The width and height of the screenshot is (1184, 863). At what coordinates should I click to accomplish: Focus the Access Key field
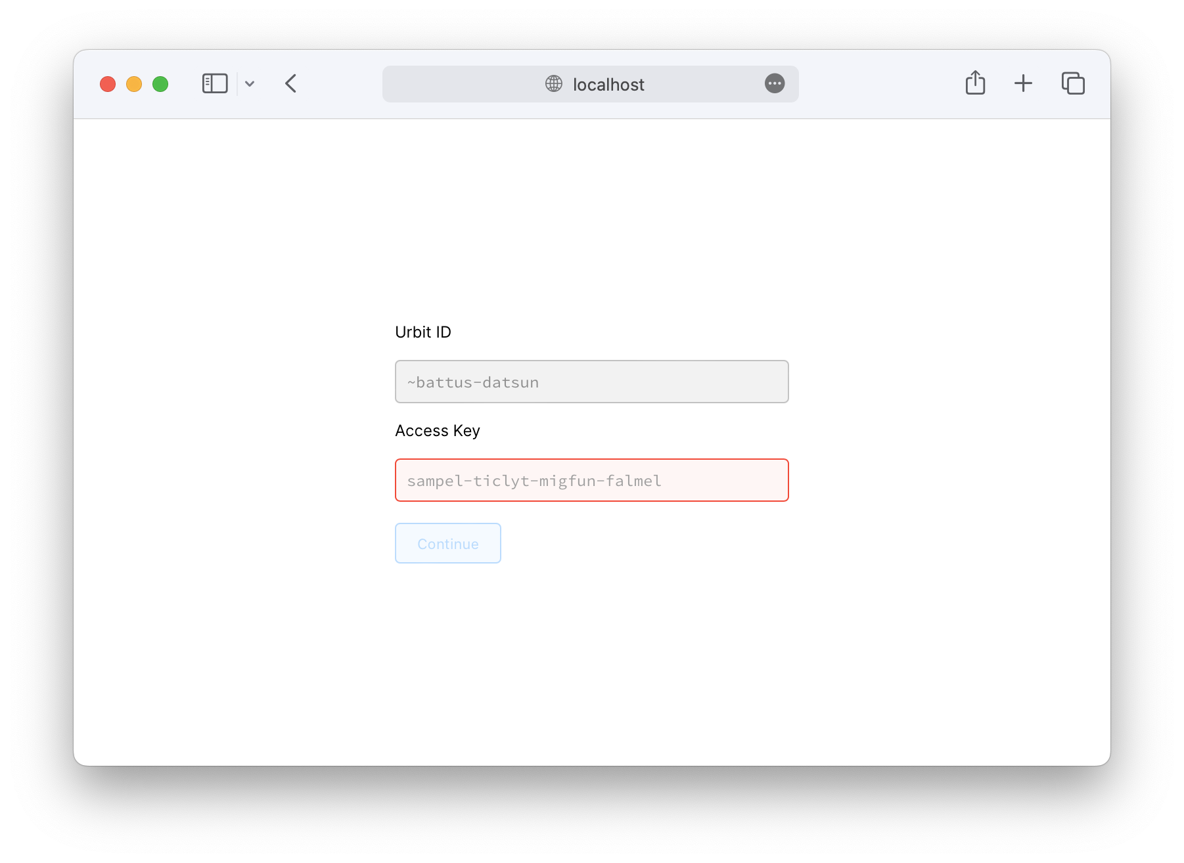point(591,480)
